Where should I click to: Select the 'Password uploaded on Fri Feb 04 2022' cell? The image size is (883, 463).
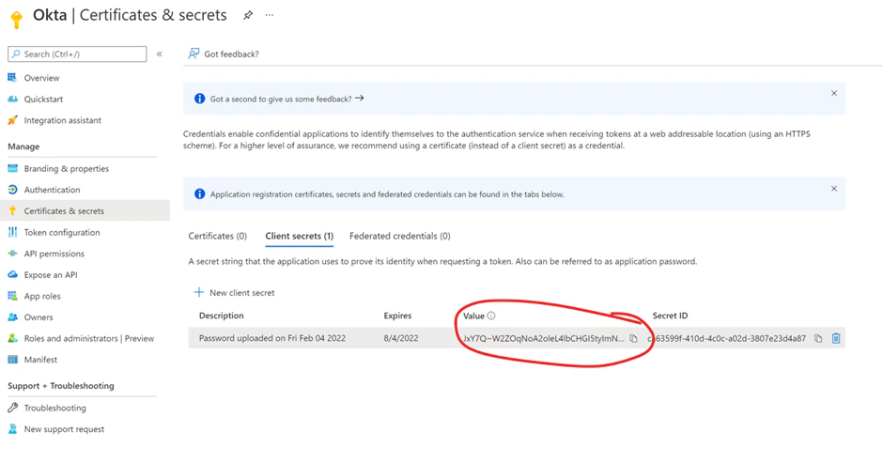point(272,338)
